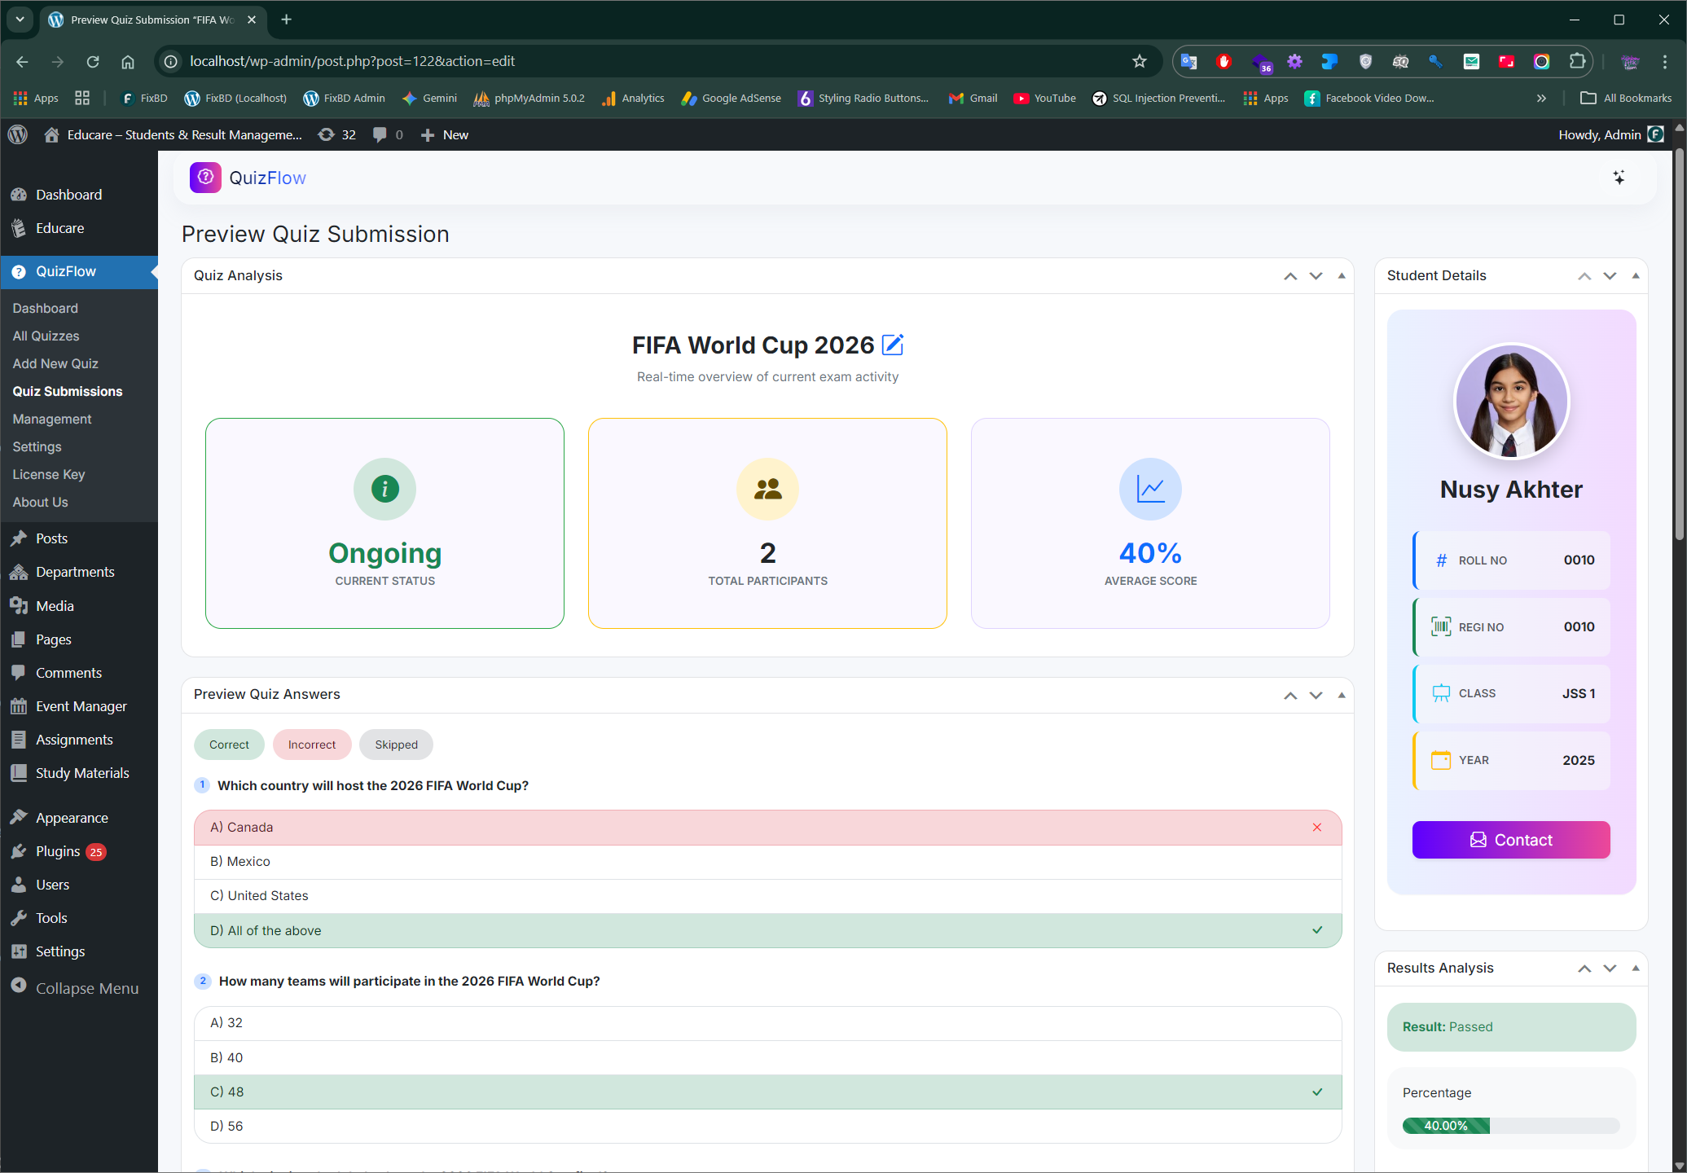Toggle the Student Details panel triangle

1635,276
